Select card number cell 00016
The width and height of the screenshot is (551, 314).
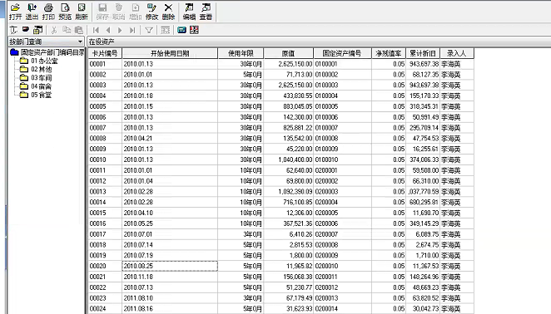pos(105,223)
